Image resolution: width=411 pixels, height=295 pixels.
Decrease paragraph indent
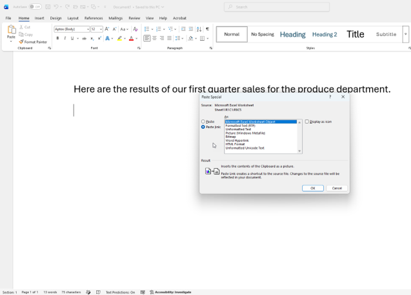183,29
